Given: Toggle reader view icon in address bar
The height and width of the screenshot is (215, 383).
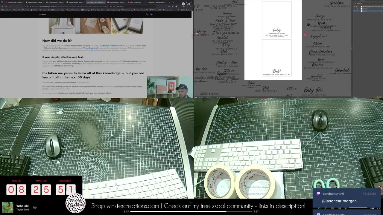Looking at the screenshot, I should tap(111, 6).
